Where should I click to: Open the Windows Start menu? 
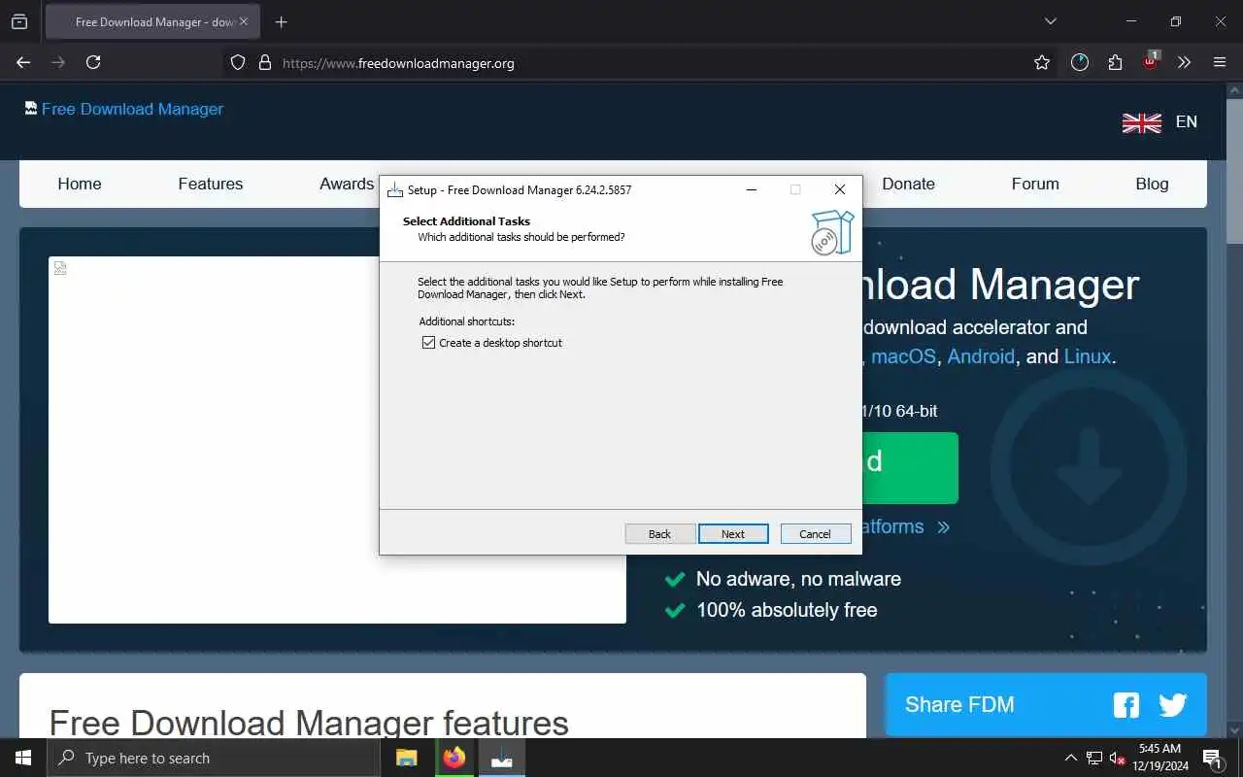[x=23, y=758]
